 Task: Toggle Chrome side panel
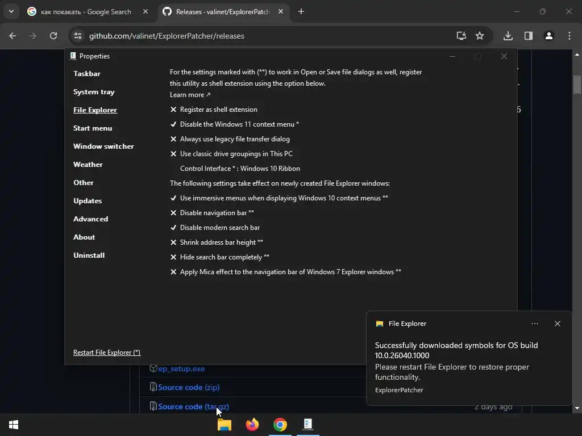529,36
